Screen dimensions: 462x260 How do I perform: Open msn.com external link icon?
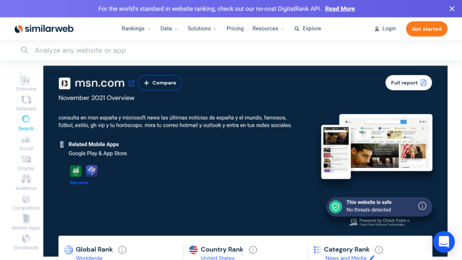131,84
